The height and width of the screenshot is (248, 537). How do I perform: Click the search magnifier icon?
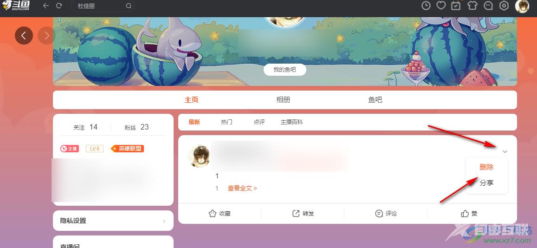[129, 6]
